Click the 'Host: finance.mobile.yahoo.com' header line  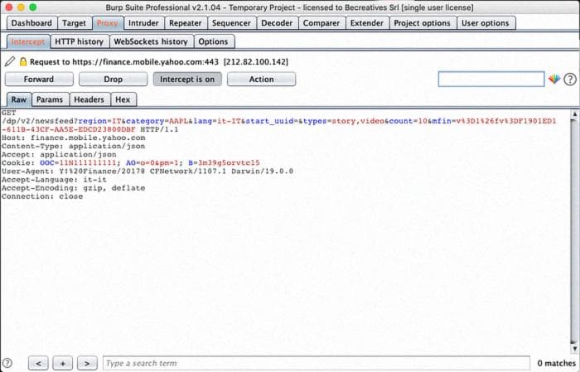coord(73,138)
